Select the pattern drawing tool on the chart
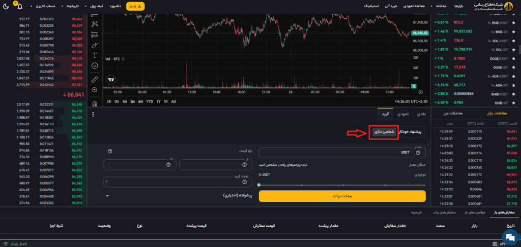This screenshot has height=247, width=521. coord(95,24)
